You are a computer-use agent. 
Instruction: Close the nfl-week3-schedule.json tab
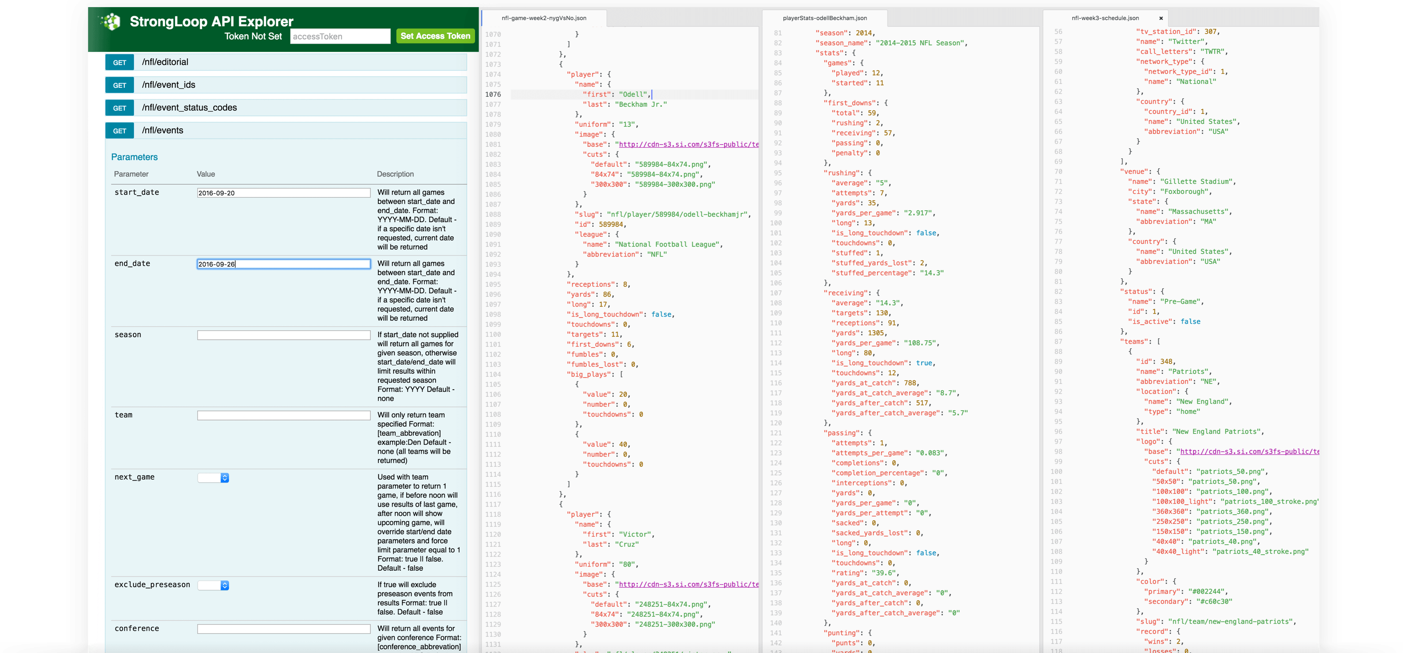click(1161, 18)
